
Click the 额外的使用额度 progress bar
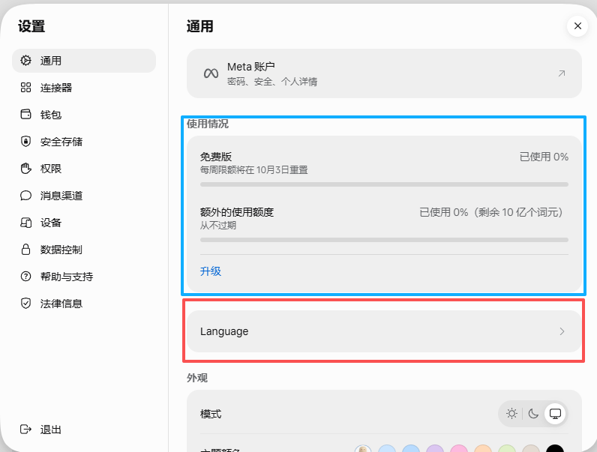[384, 240]
